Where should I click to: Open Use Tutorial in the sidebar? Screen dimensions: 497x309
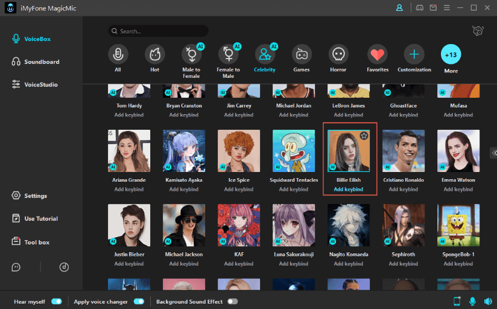click(35, 218)
